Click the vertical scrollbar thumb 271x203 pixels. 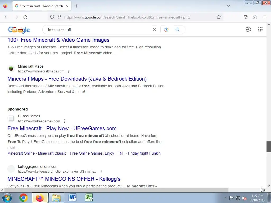(269, 147)
